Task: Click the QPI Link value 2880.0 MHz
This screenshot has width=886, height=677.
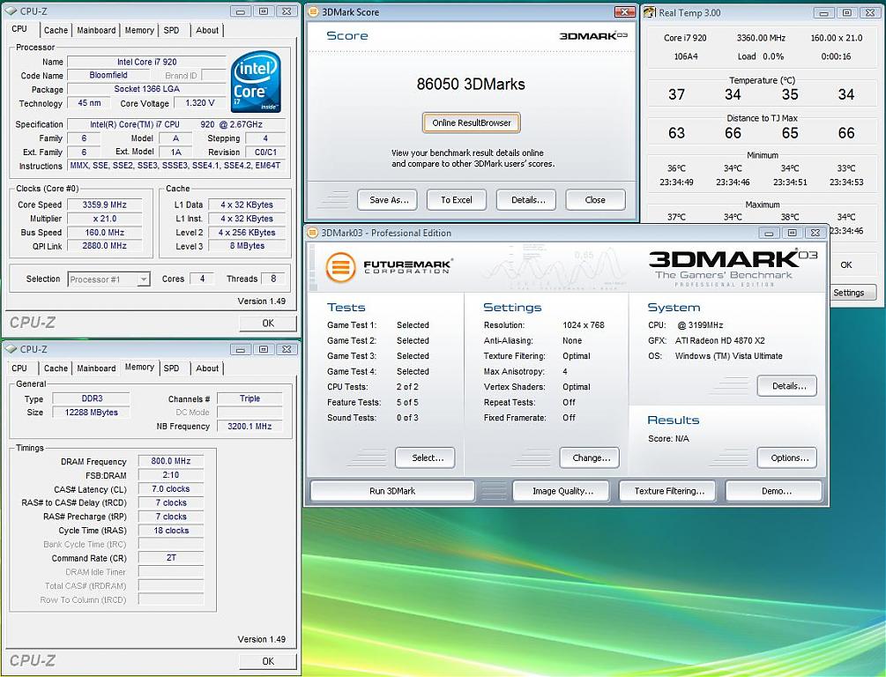Action: [105, 246]
